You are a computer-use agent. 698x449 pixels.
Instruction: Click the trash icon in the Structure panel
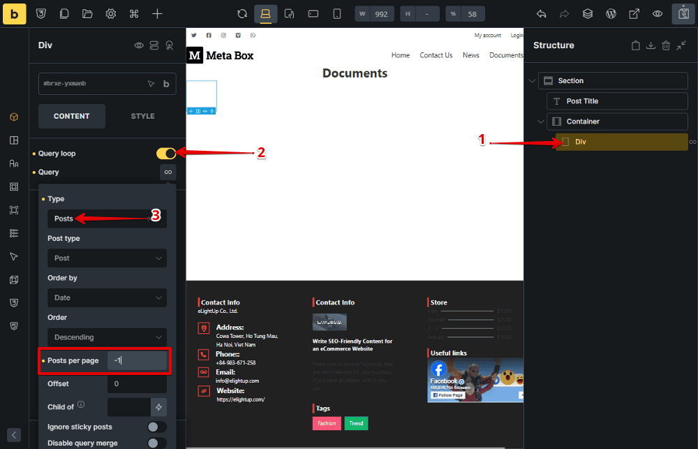666,45
